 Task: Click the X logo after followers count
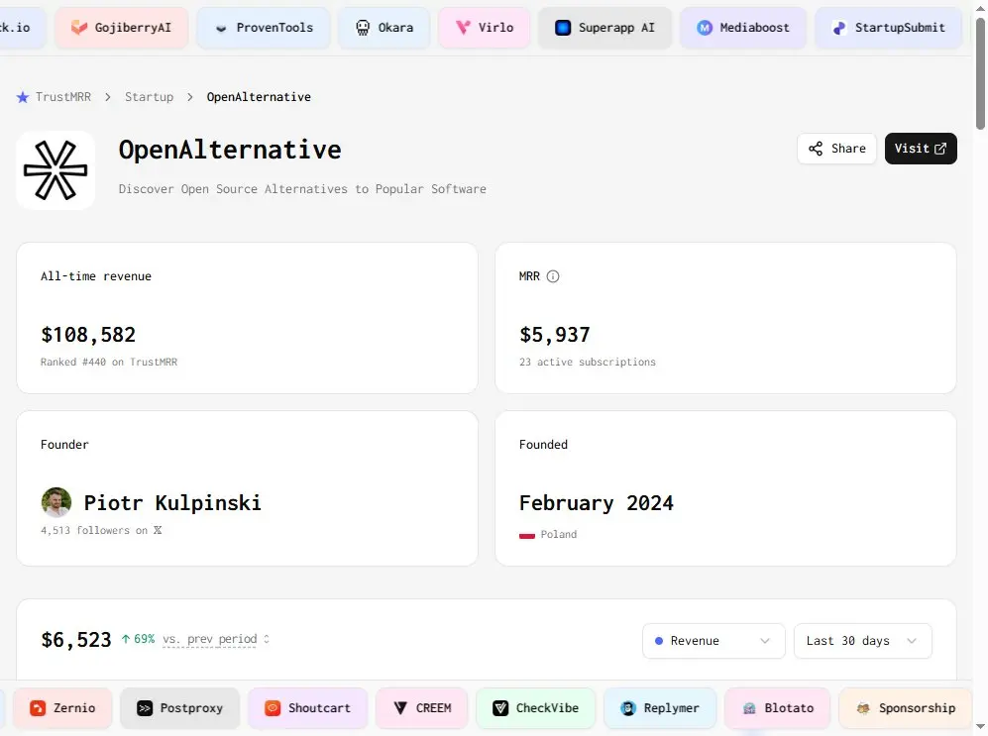pos(158,530)
